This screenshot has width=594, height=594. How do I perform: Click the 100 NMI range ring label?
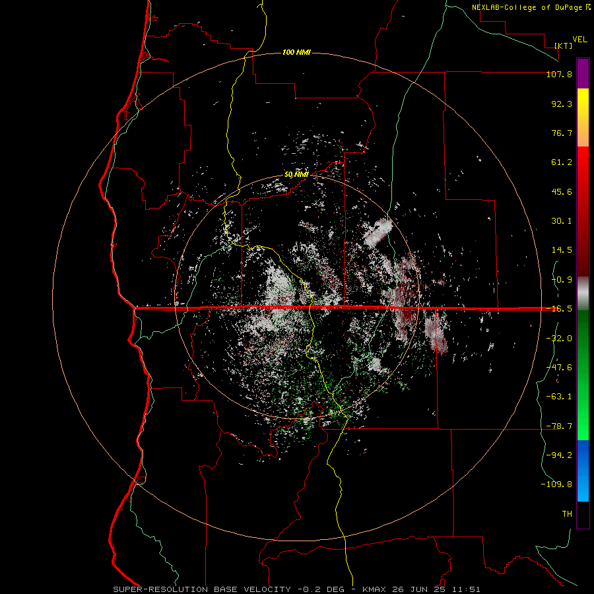click(296, 52)
